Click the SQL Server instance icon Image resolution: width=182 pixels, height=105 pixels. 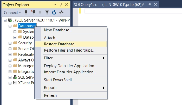click(x=10, y=20)
